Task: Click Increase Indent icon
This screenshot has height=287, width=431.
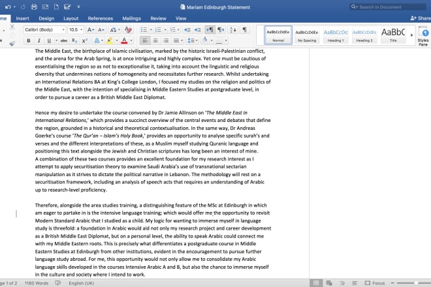Action: 198,29
